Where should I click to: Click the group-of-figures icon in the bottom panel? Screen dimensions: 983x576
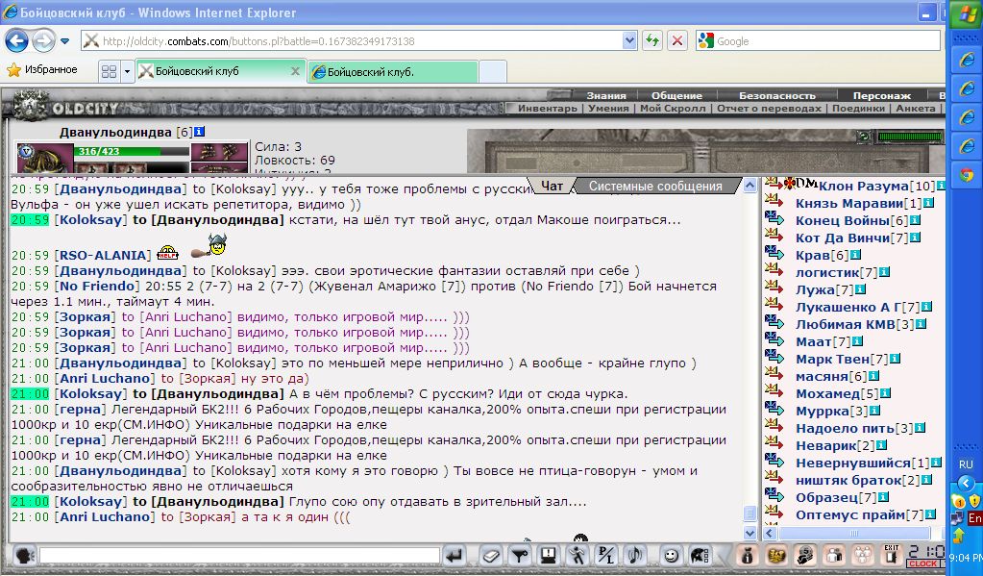863,555
